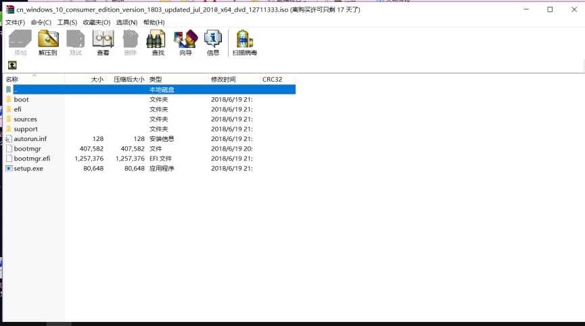Select the bootmgr file name
The image size is (585, 326).
click(28, 149)
